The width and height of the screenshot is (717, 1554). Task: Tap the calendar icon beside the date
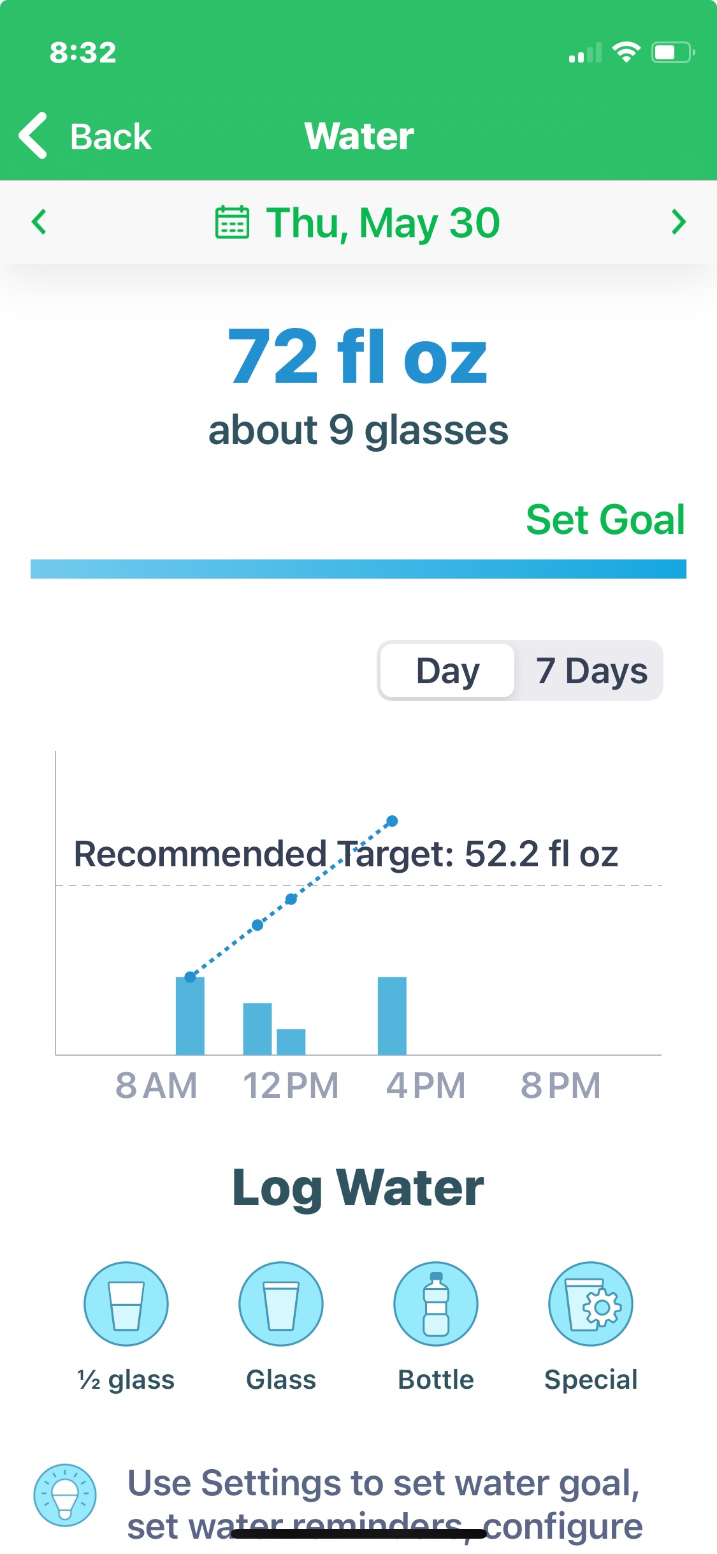click(232, 223)
